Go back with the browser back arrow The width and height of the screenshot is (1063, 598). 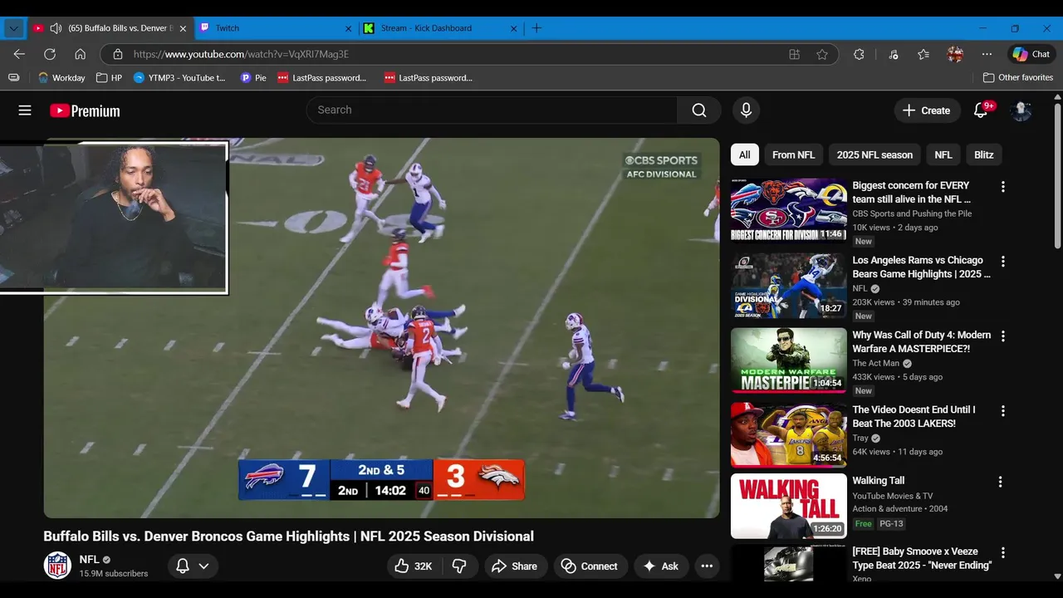click(x=19, y=54)
